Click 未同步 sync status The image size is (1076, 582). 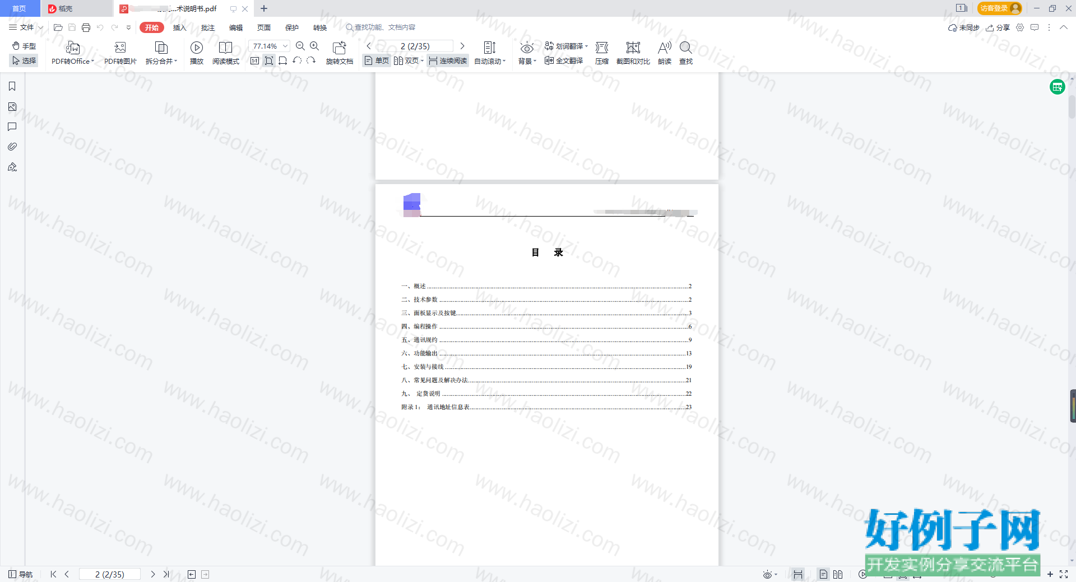963,27
